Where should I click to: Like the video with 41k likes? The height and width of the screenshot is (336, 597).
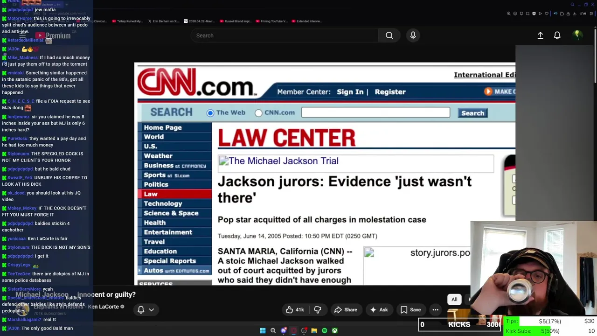pos(295,309)
